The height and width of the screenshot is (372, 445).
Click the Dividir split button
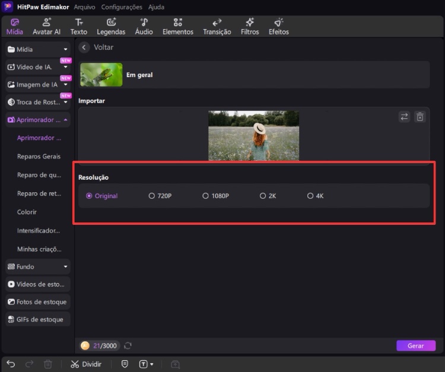tap(86, 364)
